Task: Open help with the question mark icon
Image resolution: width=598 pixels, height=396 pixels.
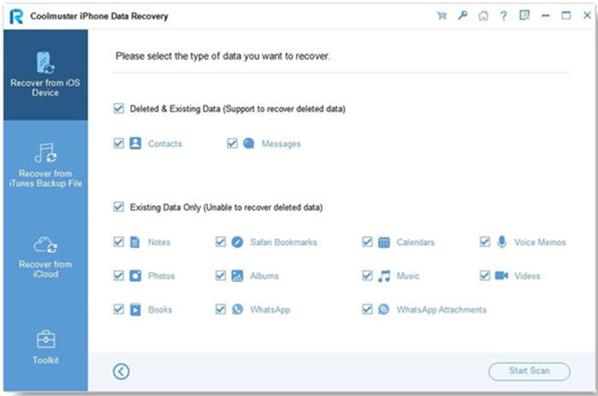Action: (503, 15)
